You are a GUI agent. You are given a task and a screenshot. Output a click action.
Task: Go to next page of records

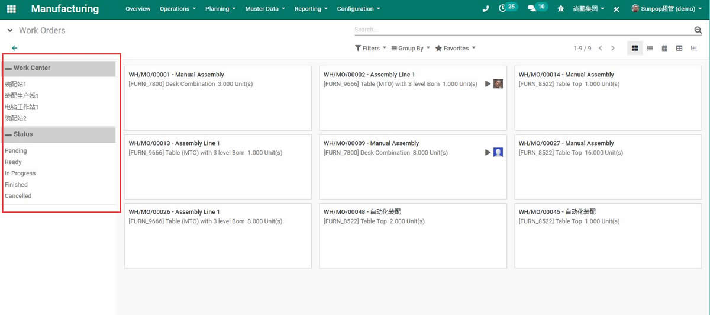pyautogui.click(x=613, y=48)
